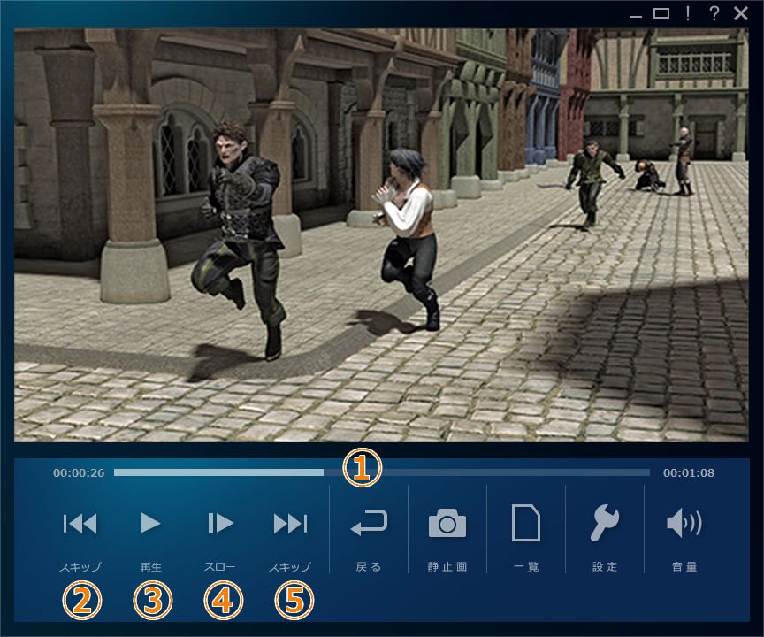Click the video preview of running men
The height and width of the screenshot is (637, 764).
(x=382, y=234)
